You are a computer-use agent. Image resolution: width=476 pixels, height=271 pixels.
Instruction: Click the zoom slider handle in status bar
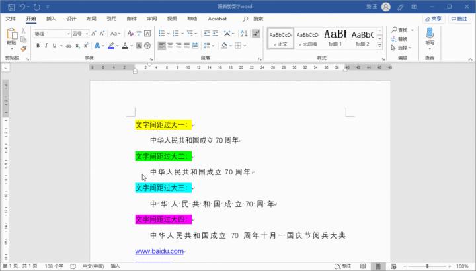428,266
